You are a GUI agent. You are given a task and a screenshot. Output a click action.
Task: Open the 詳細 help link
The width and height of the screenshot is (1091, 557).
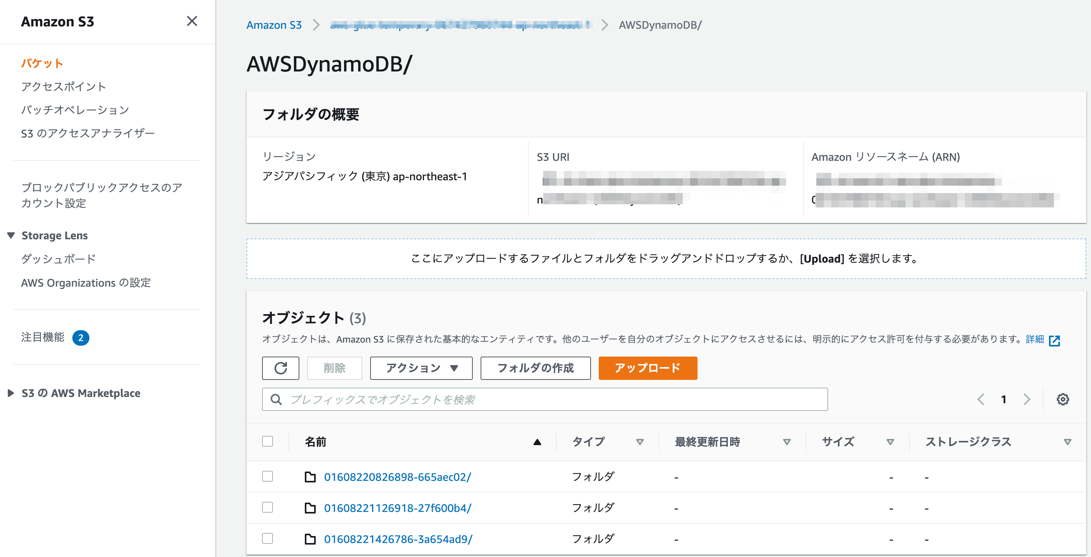click(1035, 339)
